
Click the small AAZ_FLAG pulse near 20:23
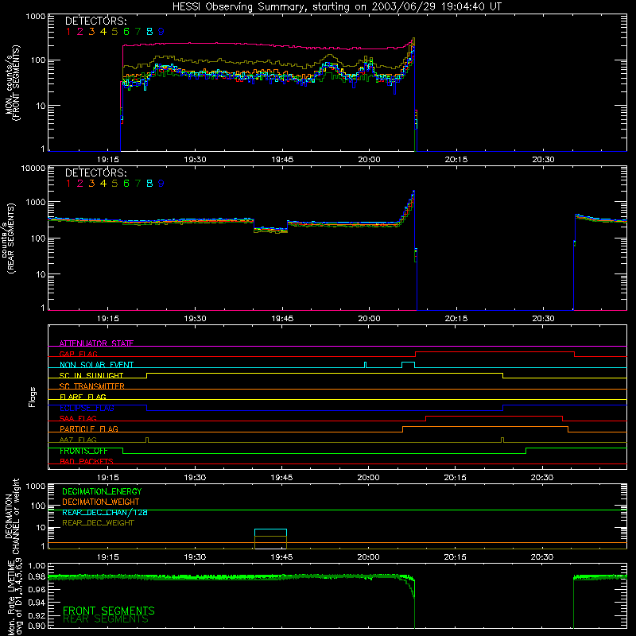(502, 440)
